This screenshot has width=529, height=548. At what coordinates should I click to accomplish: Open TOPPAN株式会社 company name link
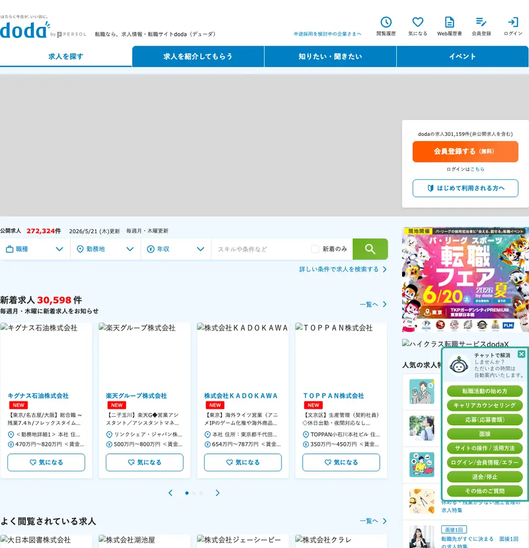coord(333,396)
